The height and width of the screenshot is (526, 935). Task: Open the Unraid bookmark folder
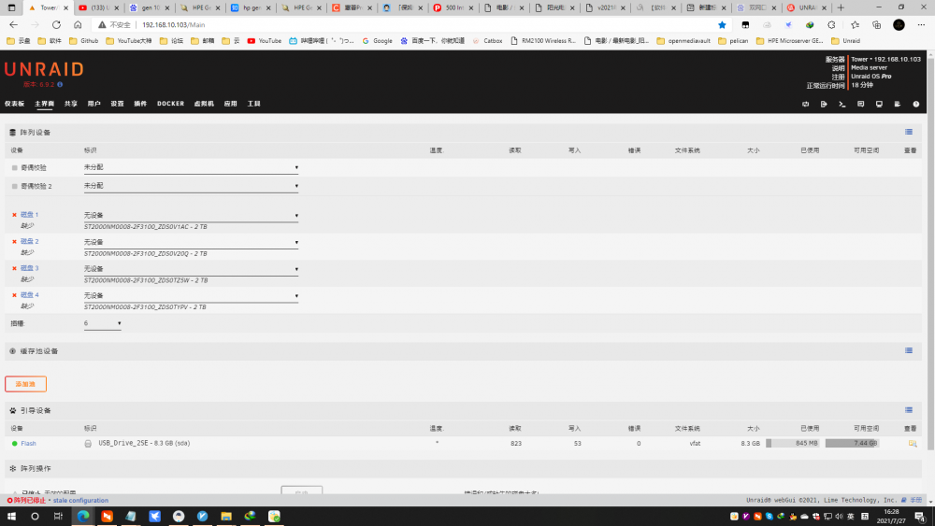[x=845, y=41]
